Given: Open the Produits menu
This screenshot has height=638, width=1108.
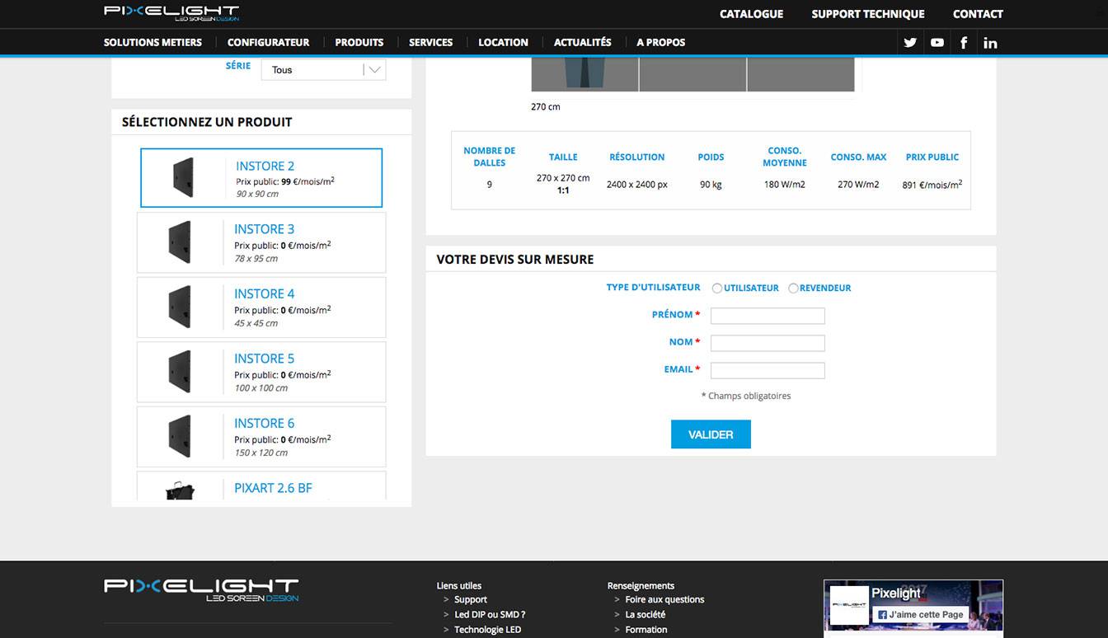Looking at the screenshot, I should click(x=359, y=42).
